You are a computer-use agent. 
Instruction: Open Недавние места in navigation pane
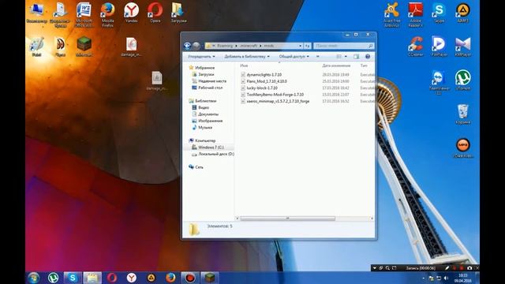[x=212, y=81]
